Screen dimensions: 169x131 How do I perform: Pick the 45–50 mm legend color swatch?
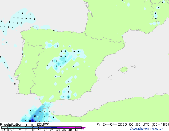click(78, 128)
